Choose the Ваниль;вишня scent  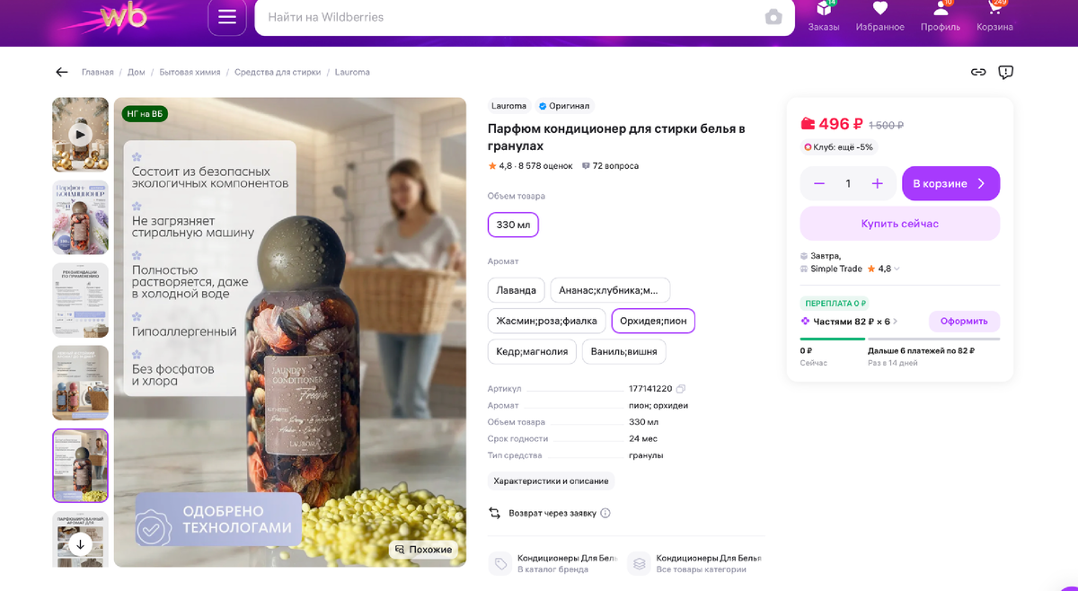click(624, 351)
